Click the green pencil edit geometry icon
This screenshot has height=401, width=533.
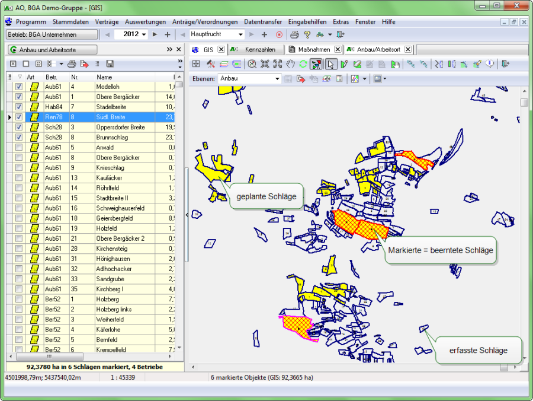344,64
